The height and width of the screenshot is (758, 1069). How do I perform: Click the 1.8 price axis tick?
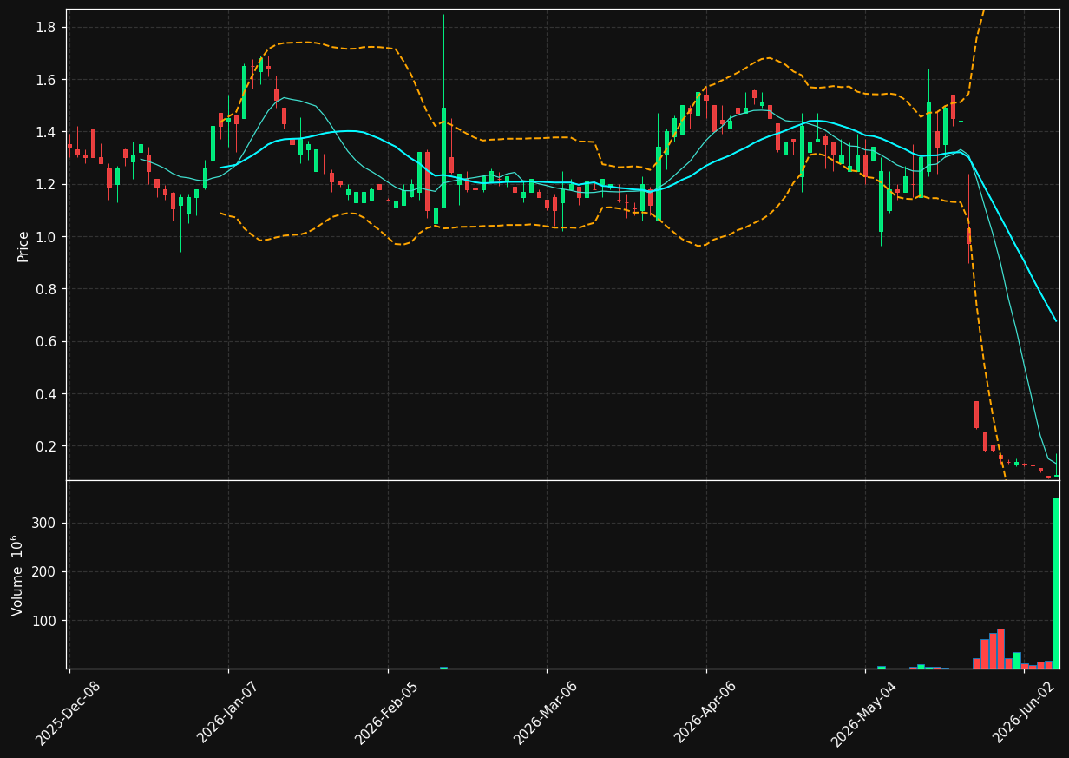coord(46,28)
